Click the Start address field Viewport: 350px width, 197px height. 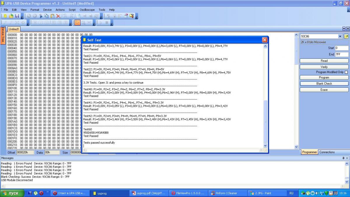pyautogui.click(x=342, y=48)
